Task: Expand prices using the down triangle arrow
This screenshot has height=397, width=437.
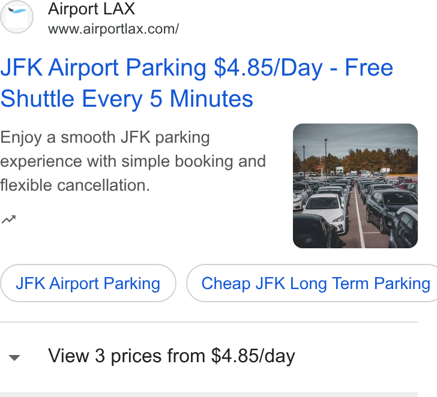Action: click(14, 357)
